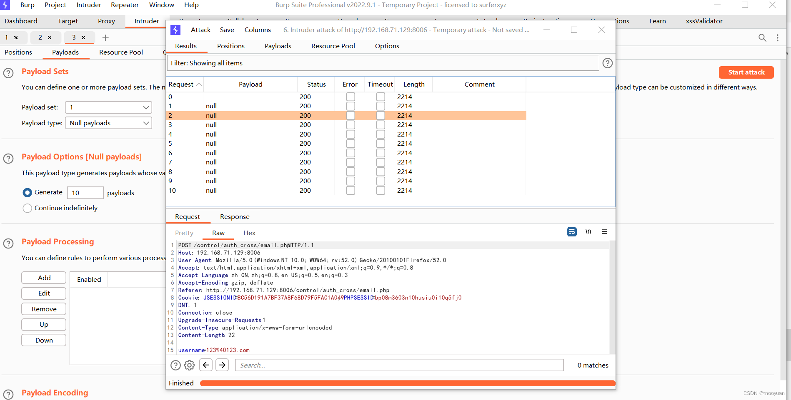Click the Finished attack progress bar
This screenshot has width=791, height=400.
coord(408,383)
